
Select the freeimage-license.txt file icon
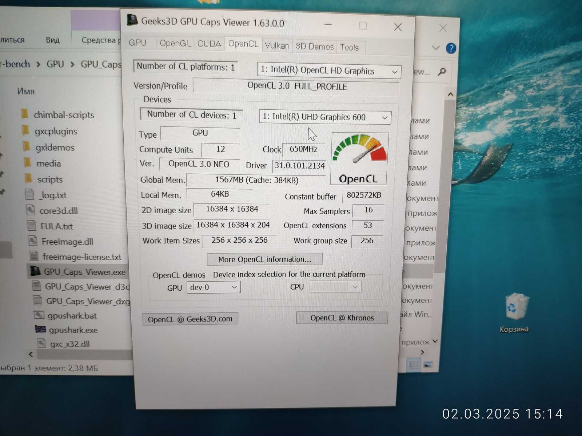[x=34, y=256]
